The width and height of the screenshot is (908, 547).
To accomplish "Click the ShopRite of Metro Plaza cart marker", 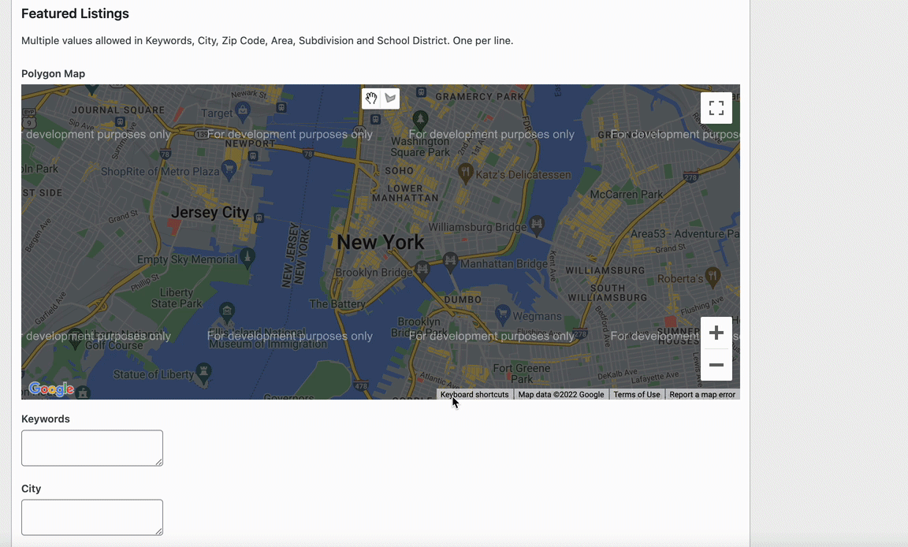I will click(229, 170).
